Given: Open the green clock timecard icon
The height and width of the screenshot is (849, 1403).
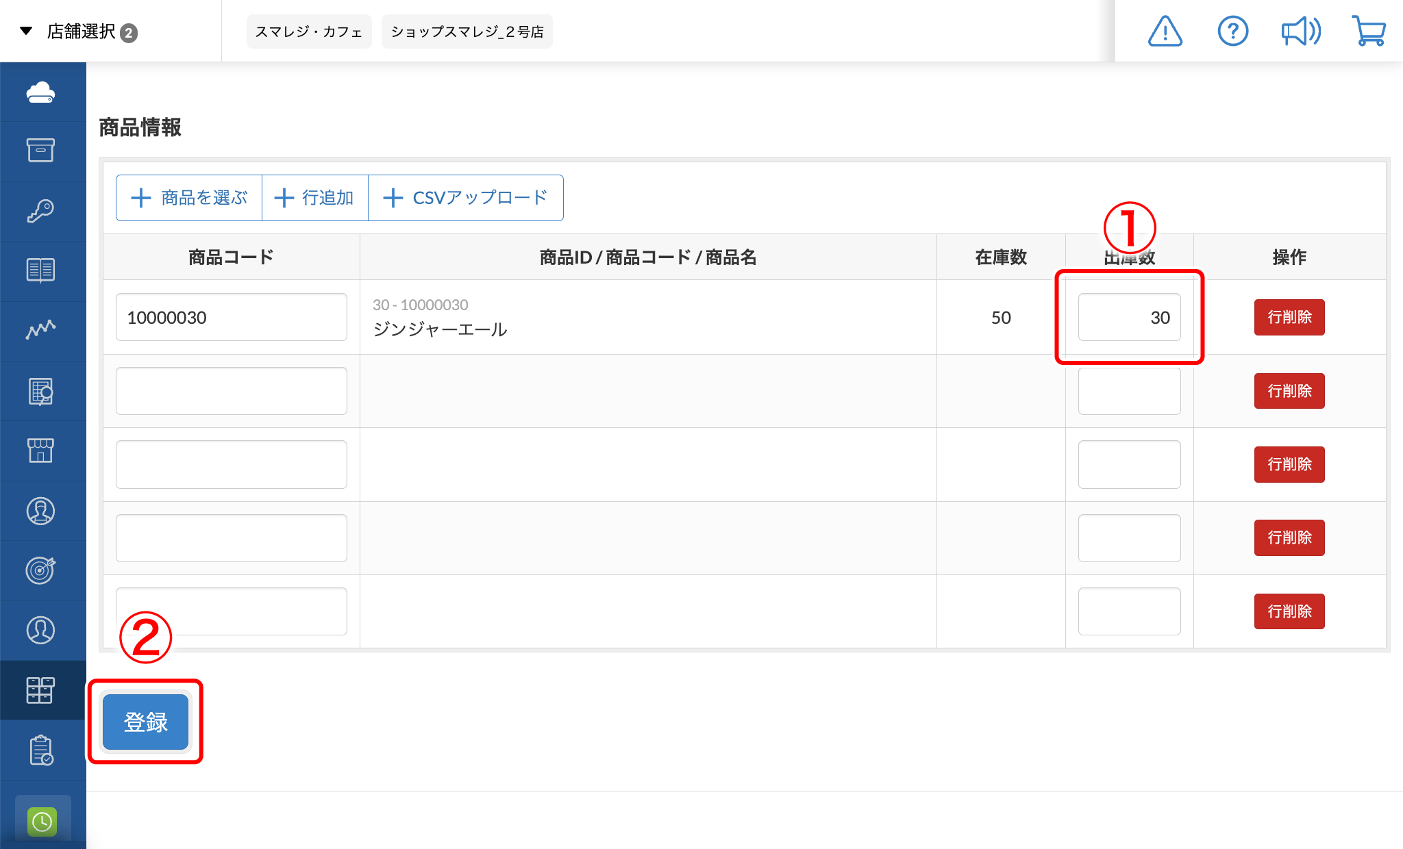Looking at the screenshot, I should pyautogui.click(x=42, y=821).
